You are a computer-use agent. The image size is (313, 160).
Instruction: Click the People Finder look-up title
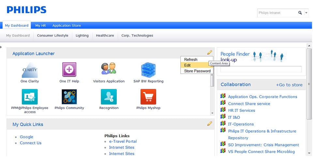[235, 57]
